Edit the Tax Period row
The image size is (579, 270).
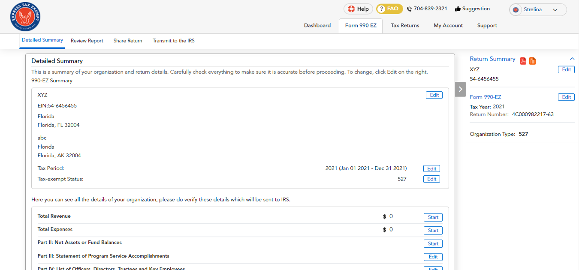pos(431,169)
